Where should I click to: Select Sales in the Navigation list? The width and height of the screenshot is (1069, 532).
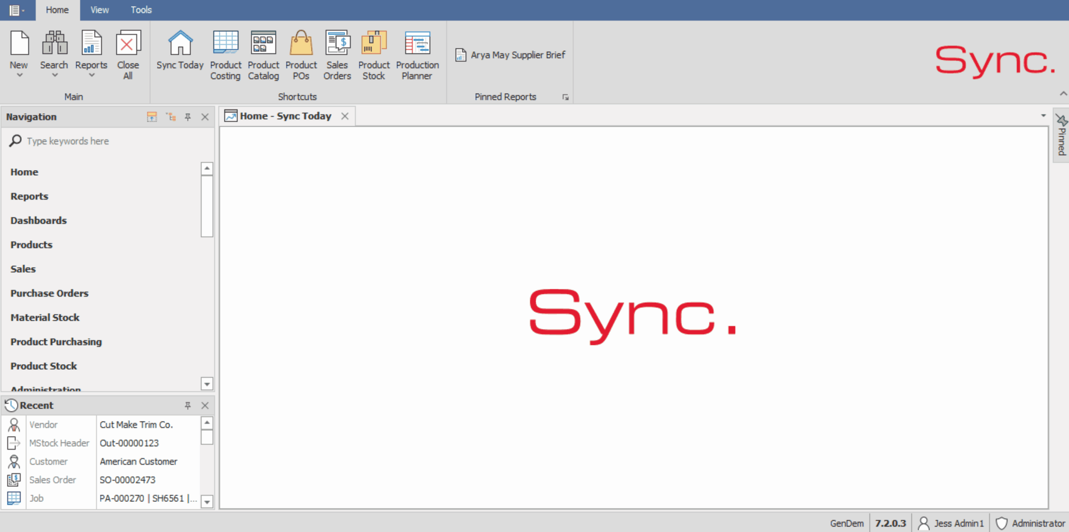(x=23, y=269)
